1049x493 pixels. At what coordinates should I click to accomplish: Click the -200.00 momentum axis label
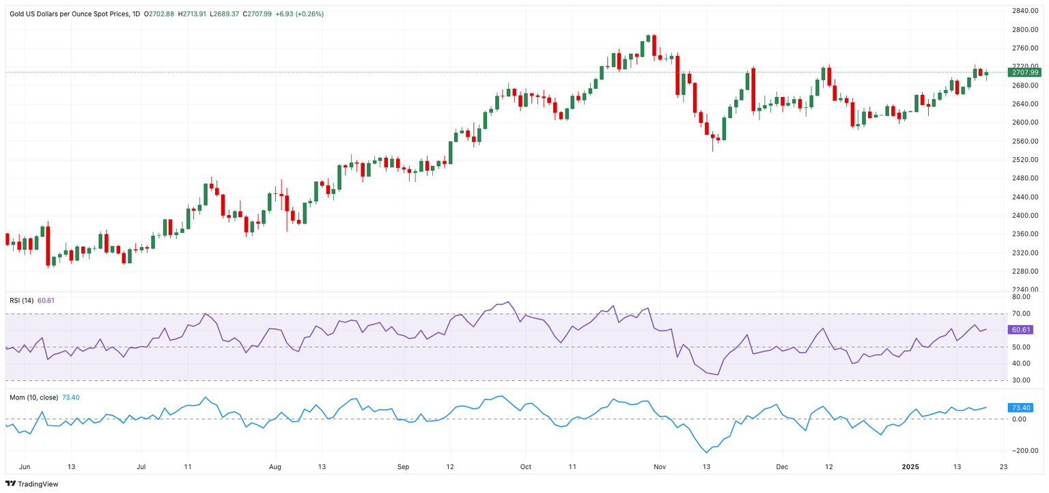(x=1022, y=451)
